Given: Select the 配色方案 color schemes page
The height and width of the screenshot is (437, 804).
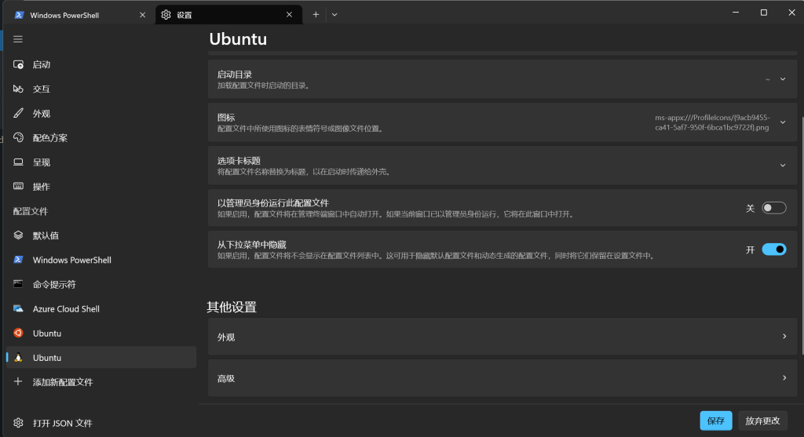Looking at the screenshot, I should coord(49,138).
